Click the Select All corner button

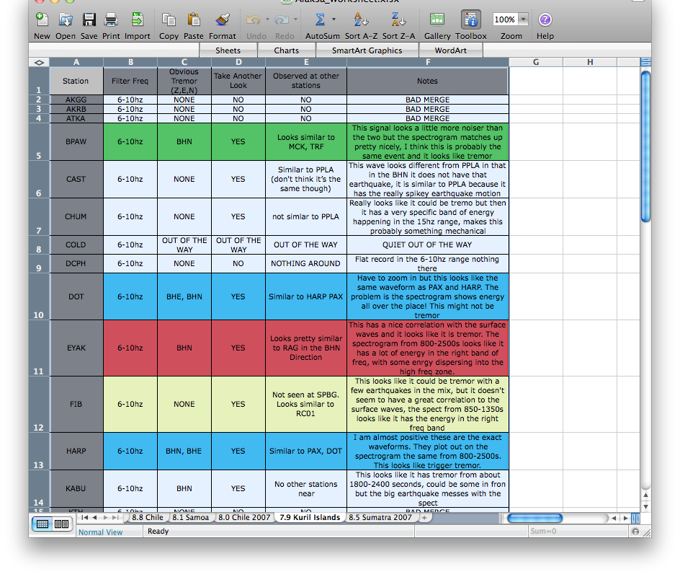[39, 63]
